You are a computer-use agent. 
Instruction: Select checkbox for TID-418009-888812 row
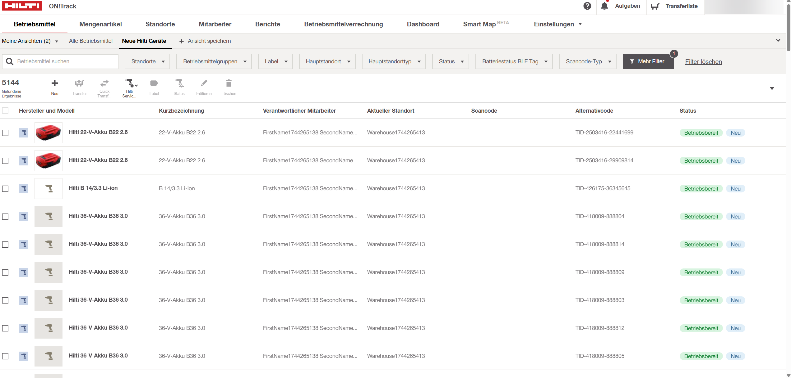5,328
